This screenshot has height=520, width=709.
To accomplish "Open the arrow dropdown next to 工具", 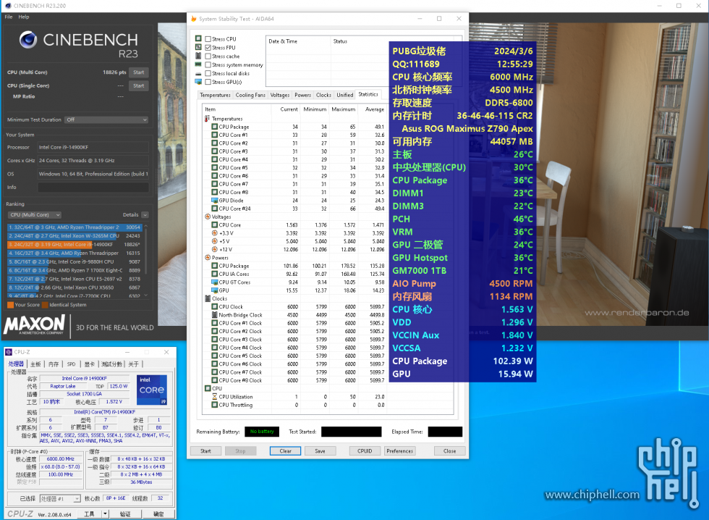I will tap(105, 513).
